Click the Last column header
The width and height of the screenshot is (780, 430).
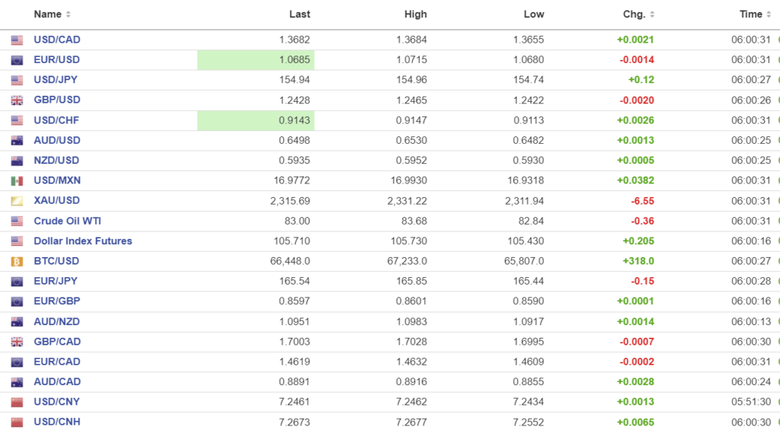299,14
